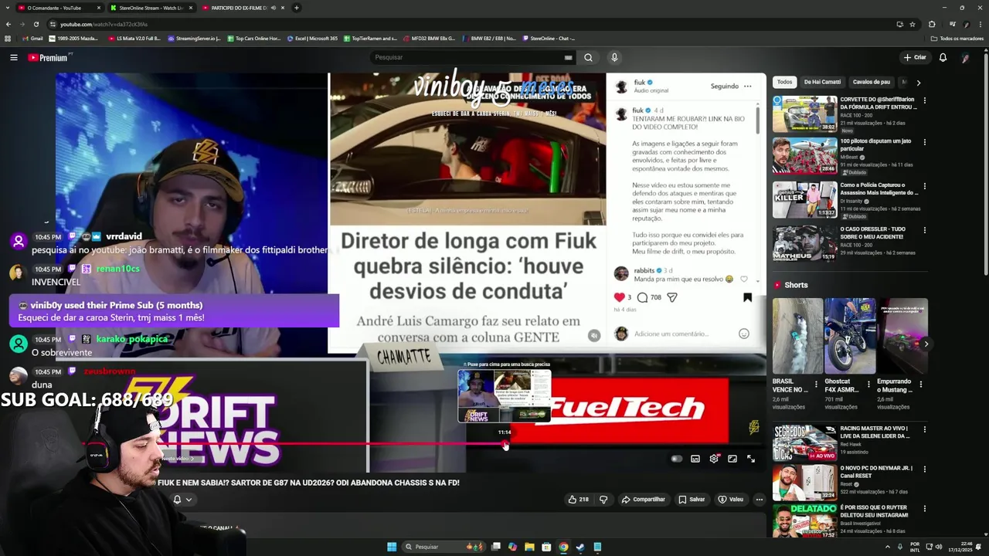This screenshot has width=989, height=556.
Task: Open File Explorer from the taskbar
Action: (529, 547)
